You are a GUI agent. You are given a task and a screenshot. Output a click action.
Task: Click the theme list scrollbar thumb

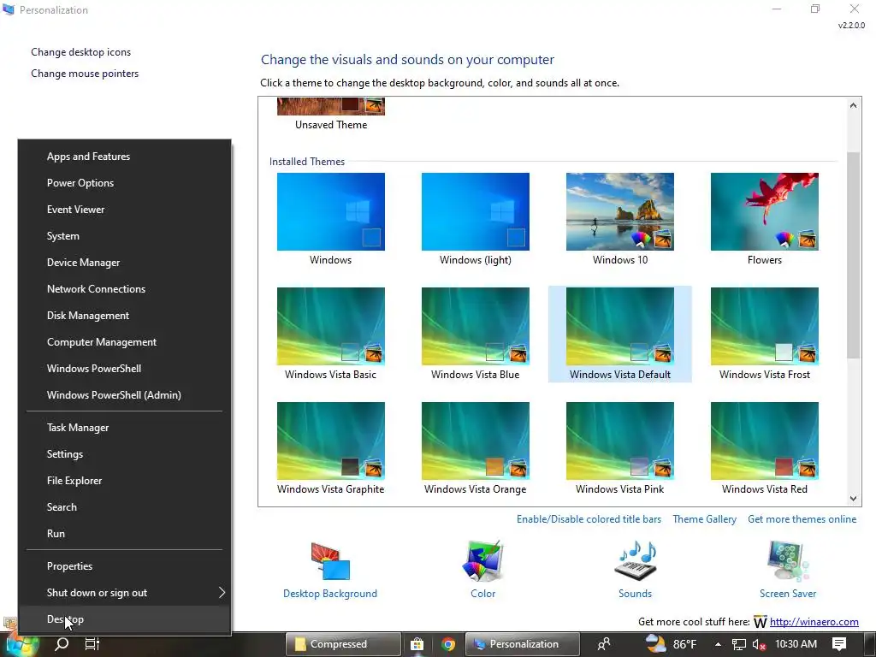853,255
